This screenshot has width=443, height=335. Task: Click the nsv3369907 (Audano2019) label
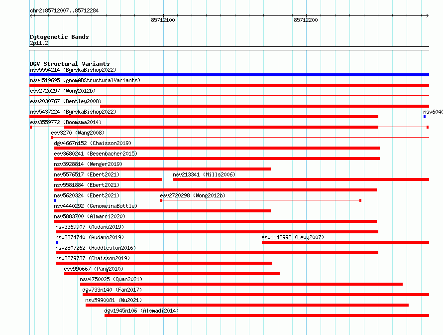(90, 227)
